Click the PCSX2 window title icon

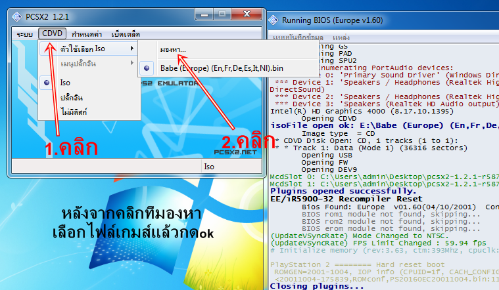click(x=16, y=16)
